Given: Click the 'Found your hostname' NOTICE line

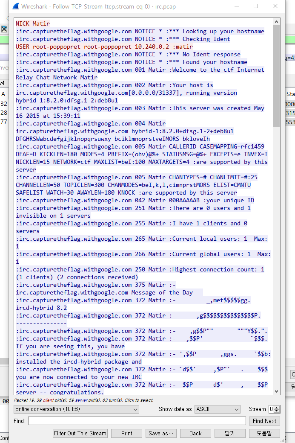Looking at the screenshot, I should click(132, 62).
